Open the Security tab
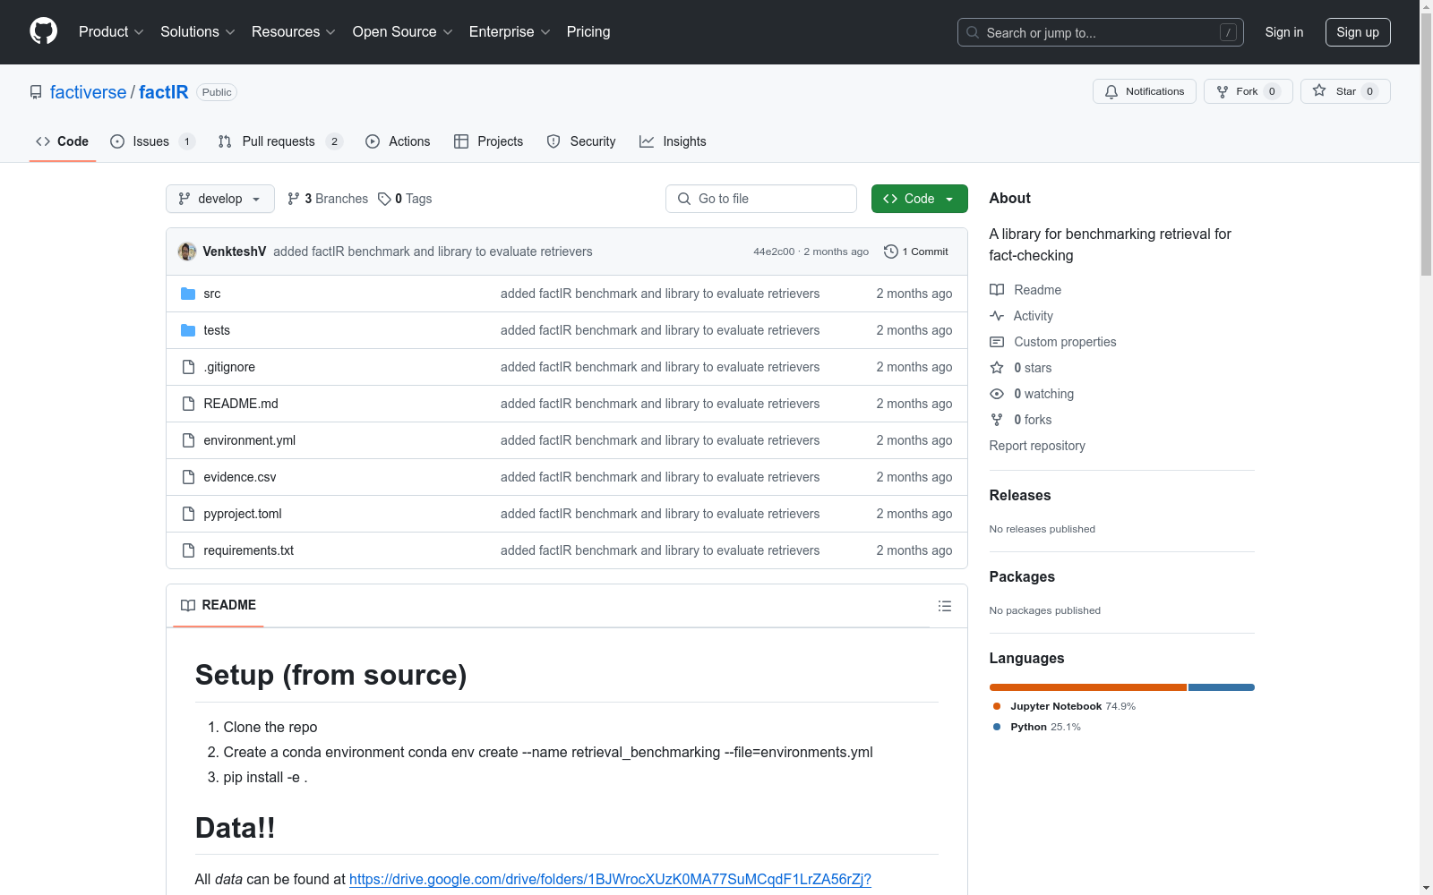 (x=581, y=141)
